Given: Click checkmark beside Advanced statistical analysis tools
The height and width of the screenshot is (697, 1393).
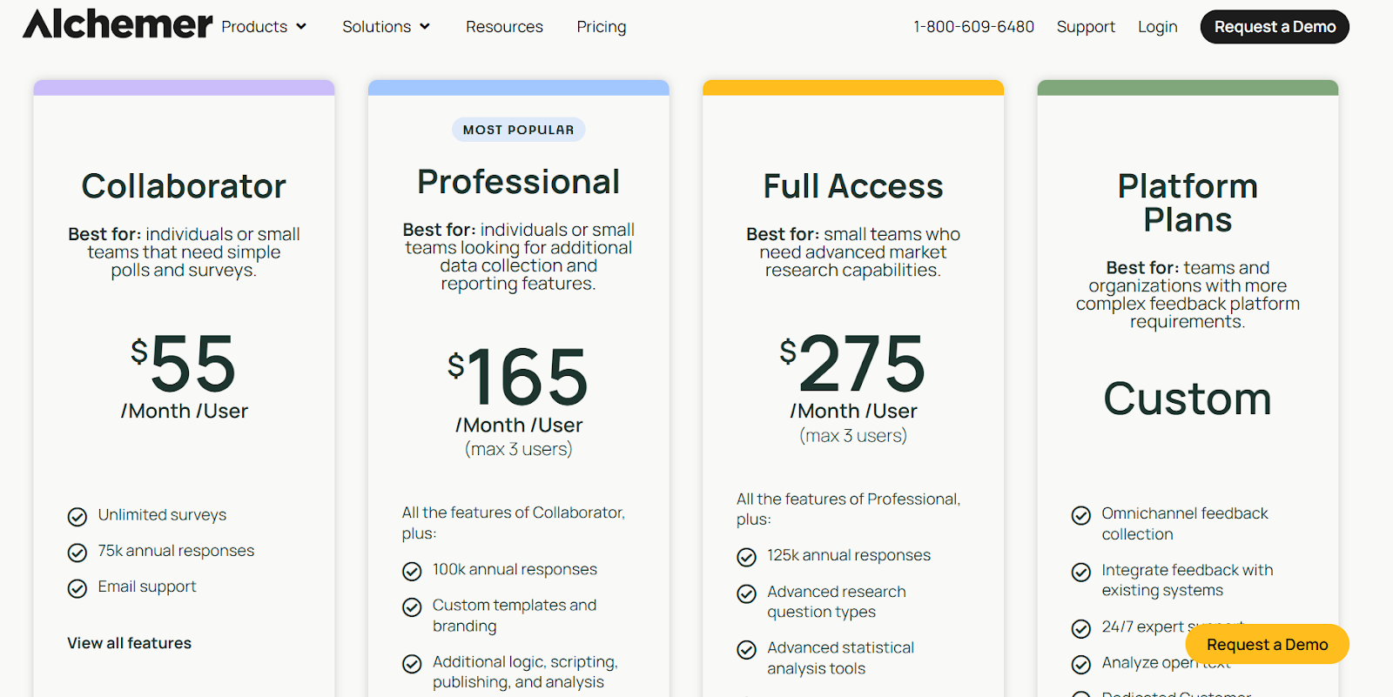Looking at the screenshot, I should tap(746, 649).
